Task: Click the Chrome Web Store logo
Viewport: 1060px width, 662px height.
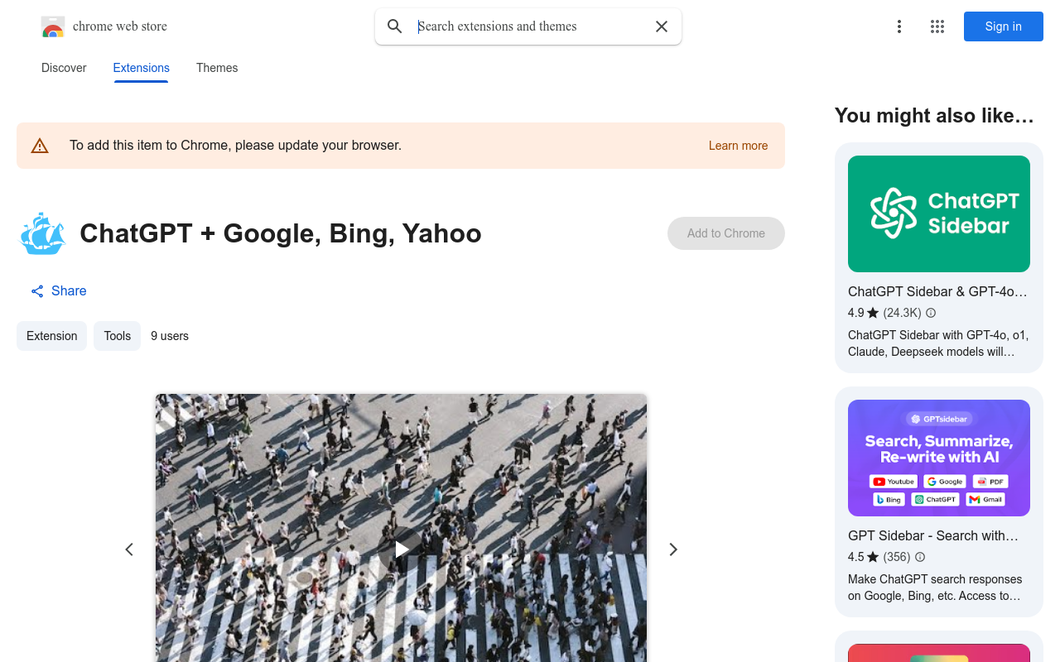Action: pyautogui.click(x=52, y=26)
